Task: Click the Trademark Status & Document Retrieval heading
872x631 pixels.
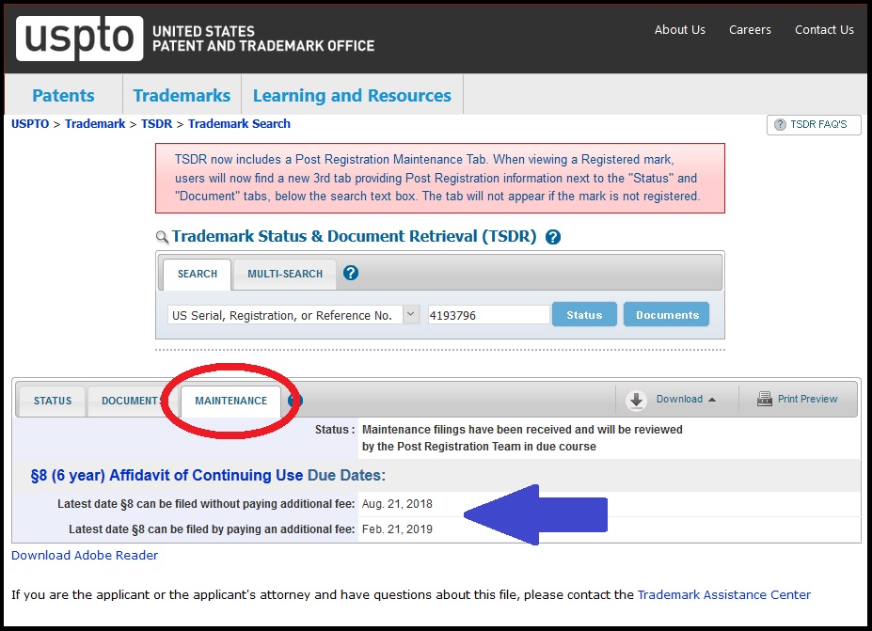Action: coord(355,237)
